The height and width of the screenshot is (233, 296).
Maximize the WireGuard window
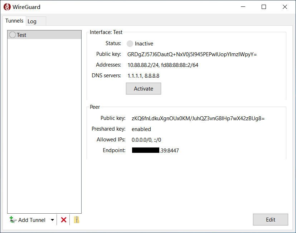click(264, 7)
